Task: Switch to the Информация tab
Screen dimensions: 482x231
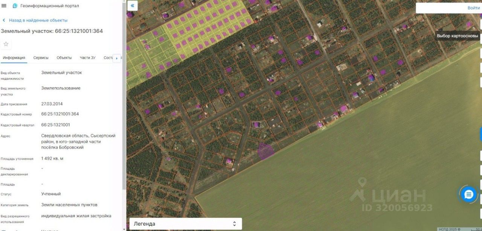Action: pyautogui.click(x=14, y=58)
